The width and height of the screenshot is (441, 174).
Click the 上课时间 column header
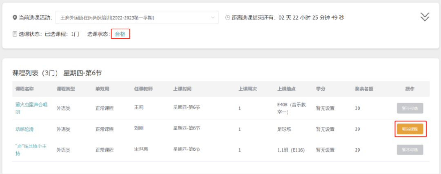tap(182, 89)
